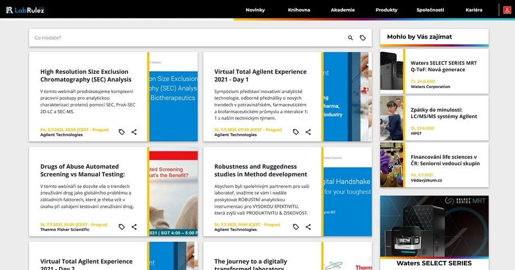
Task: Open the Produkty menu
Action: (x=386, y=10)
